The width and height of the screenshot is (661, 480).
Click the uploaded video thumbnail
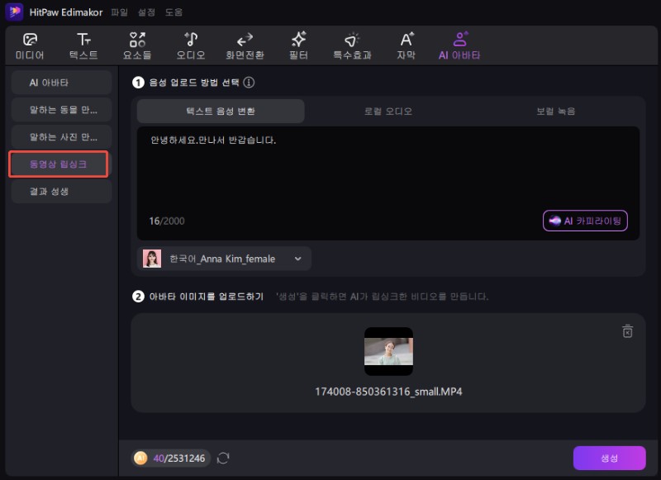(x=388, y=351)
